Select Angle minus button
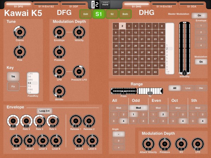Image resolution: width=211 pixels, height=158 pixels. coord(119,134)
